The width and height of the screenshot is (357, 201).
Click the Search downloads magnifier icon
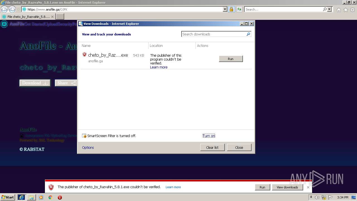tap(248, 34)
